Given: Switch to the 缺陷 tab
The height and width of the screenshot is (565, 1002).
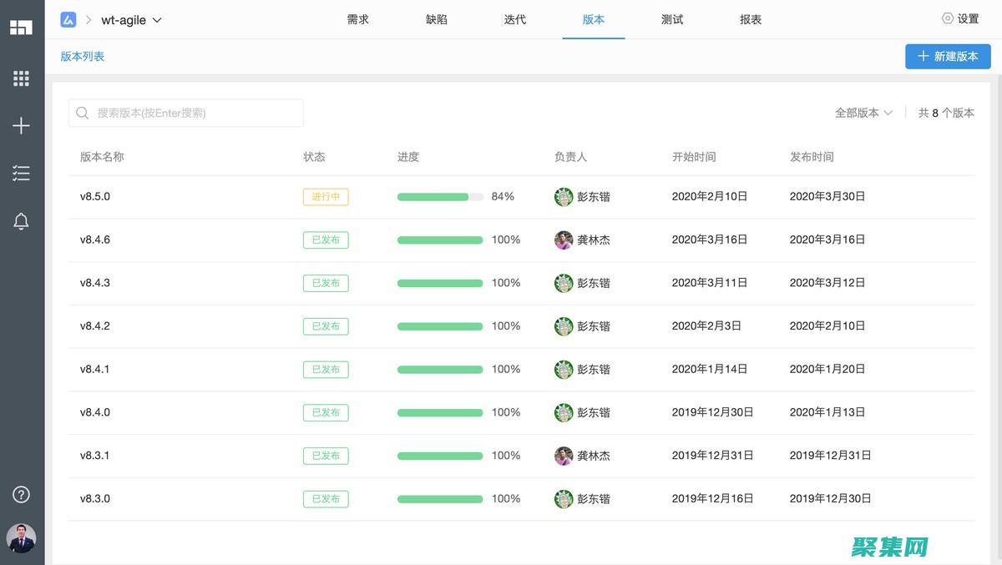Looking at the screenshot, I should coord(437,20).
